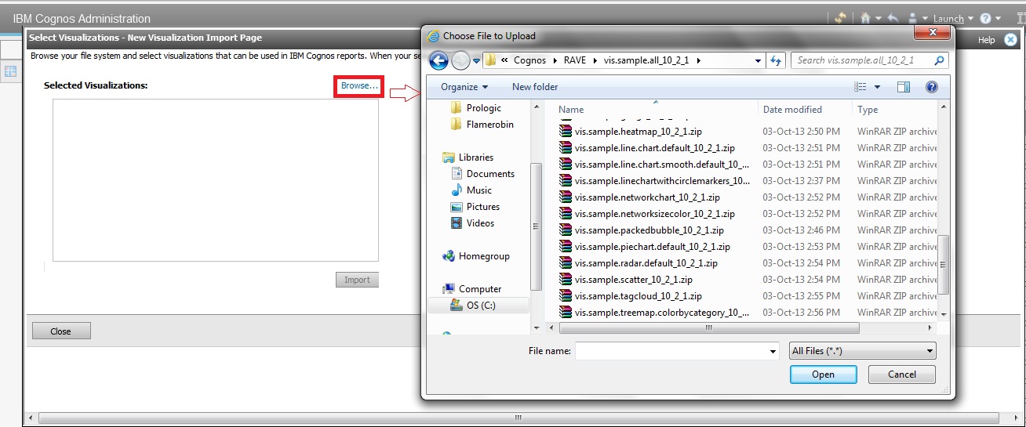The width and height of the screenshot is (1026, 427).
Task: Select OS (C:) in navigation pane
Action: 480,306
